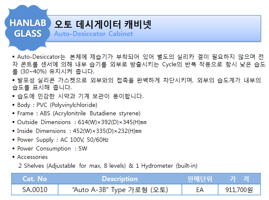Click the 911,700원 price cell
The width and height of the screenshot is (269, 200).
(239, 190)
